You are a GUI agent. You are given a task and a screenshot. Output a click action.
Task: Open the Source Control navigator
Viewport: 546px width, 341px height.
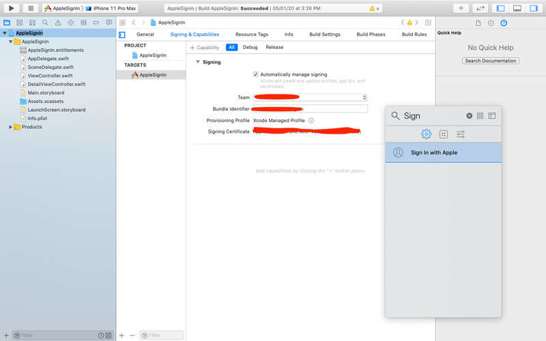pyautogui.click(x=20, y=23)
